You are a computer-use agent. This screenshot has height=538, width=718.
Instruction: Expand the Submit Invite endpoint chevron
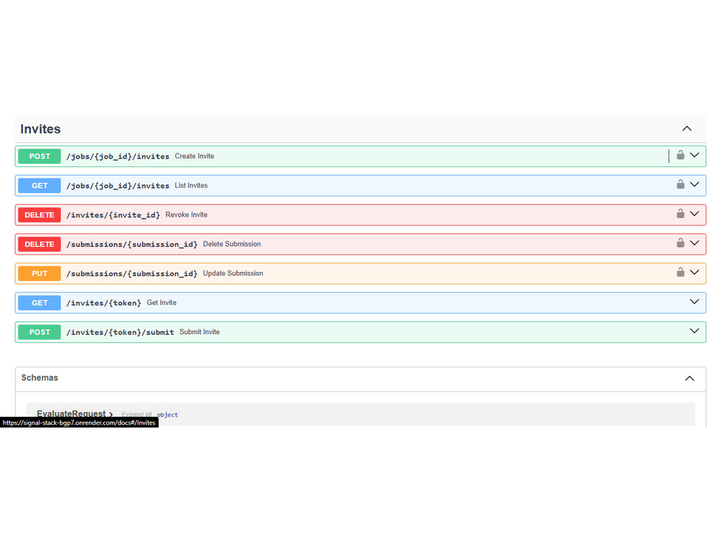[694, 331]
